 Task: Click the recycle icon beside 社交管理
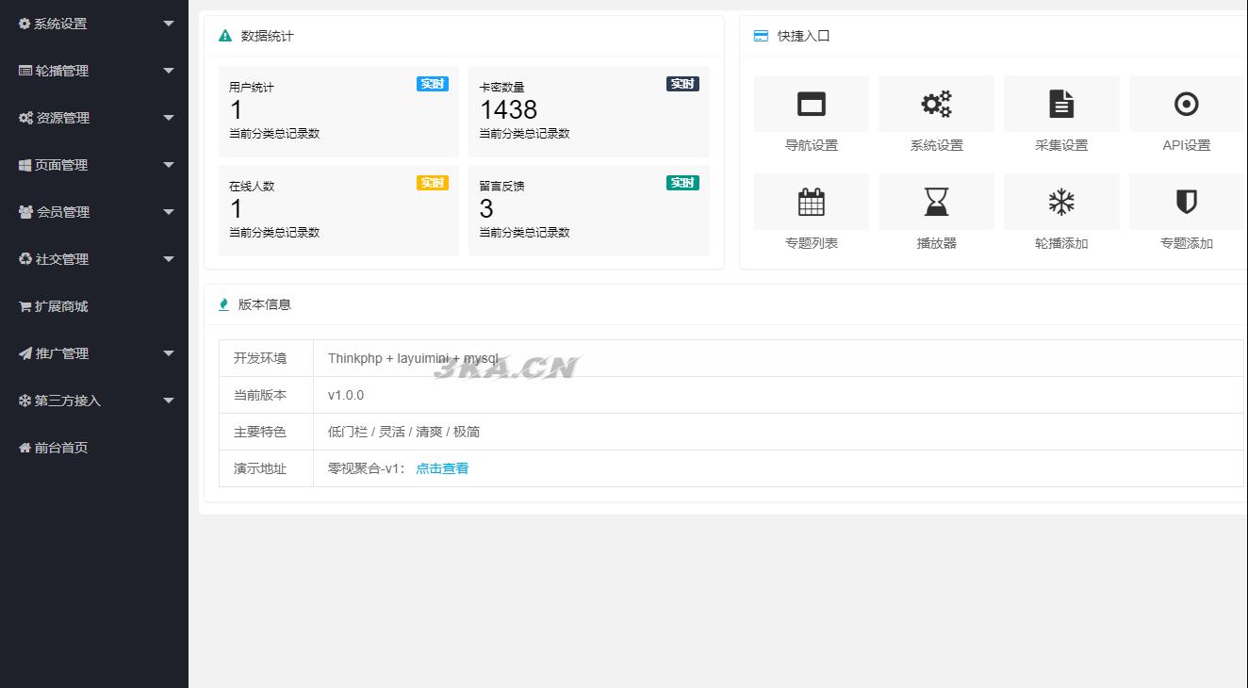pyautogui.click(x=25, y=259)
